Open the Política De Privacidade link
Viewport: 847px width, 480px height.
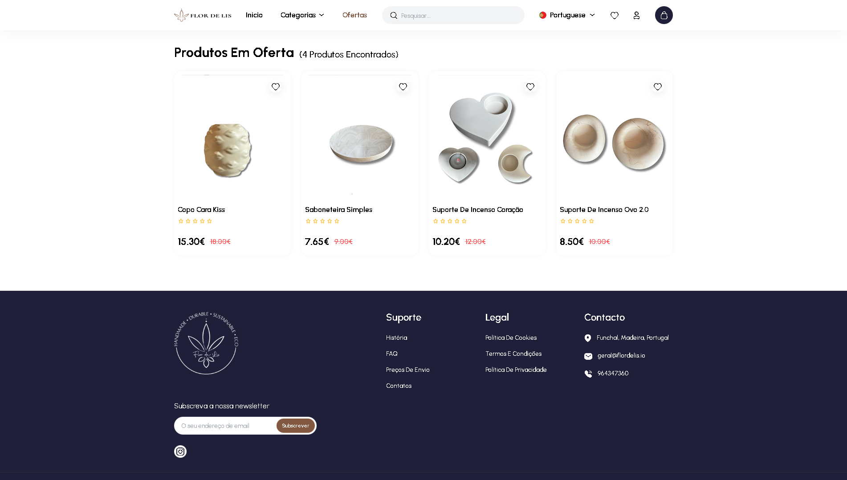[x=516, y=370]
